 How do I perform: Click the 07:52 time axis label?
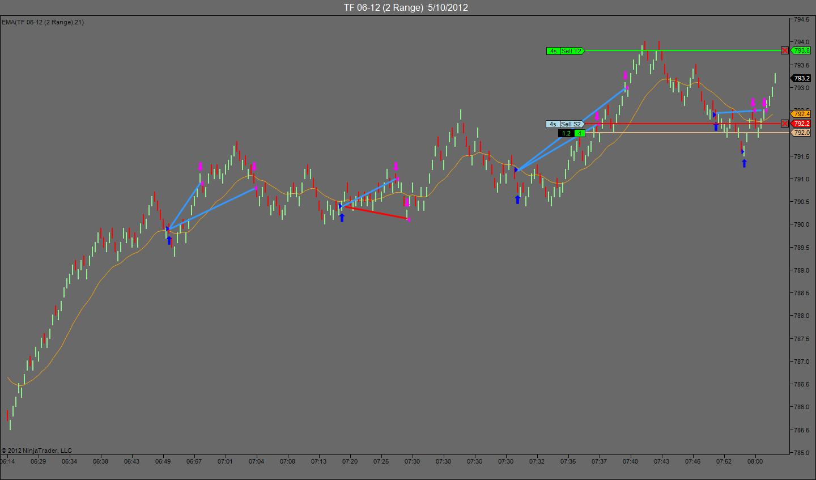pos(724,461)
